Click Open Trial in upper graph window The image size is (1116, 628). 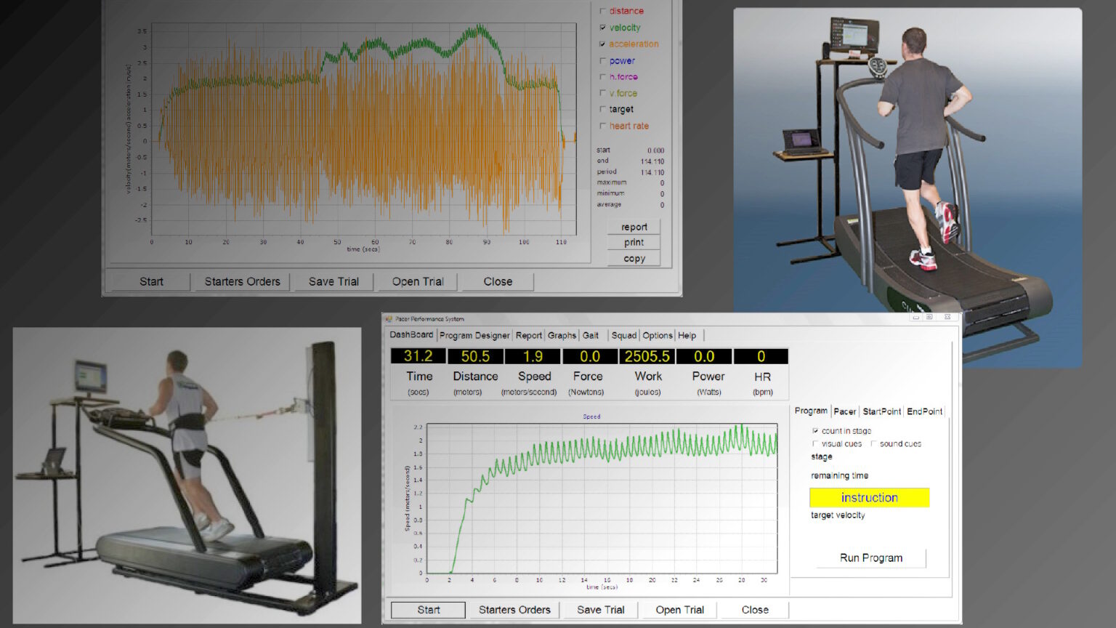tap(418, 281)
